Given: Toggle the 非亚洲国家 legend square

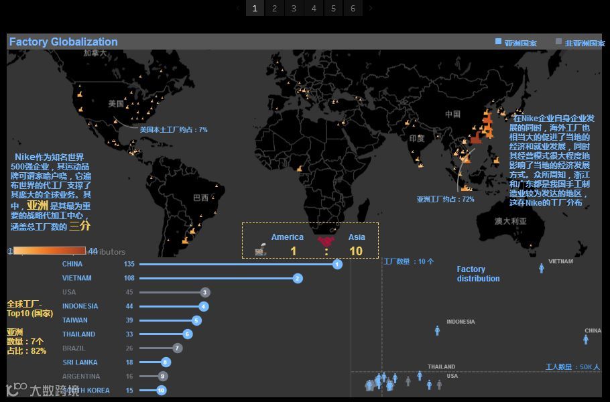Looking at the screenshot, I should pyautogui.click(x=558, y=42).
